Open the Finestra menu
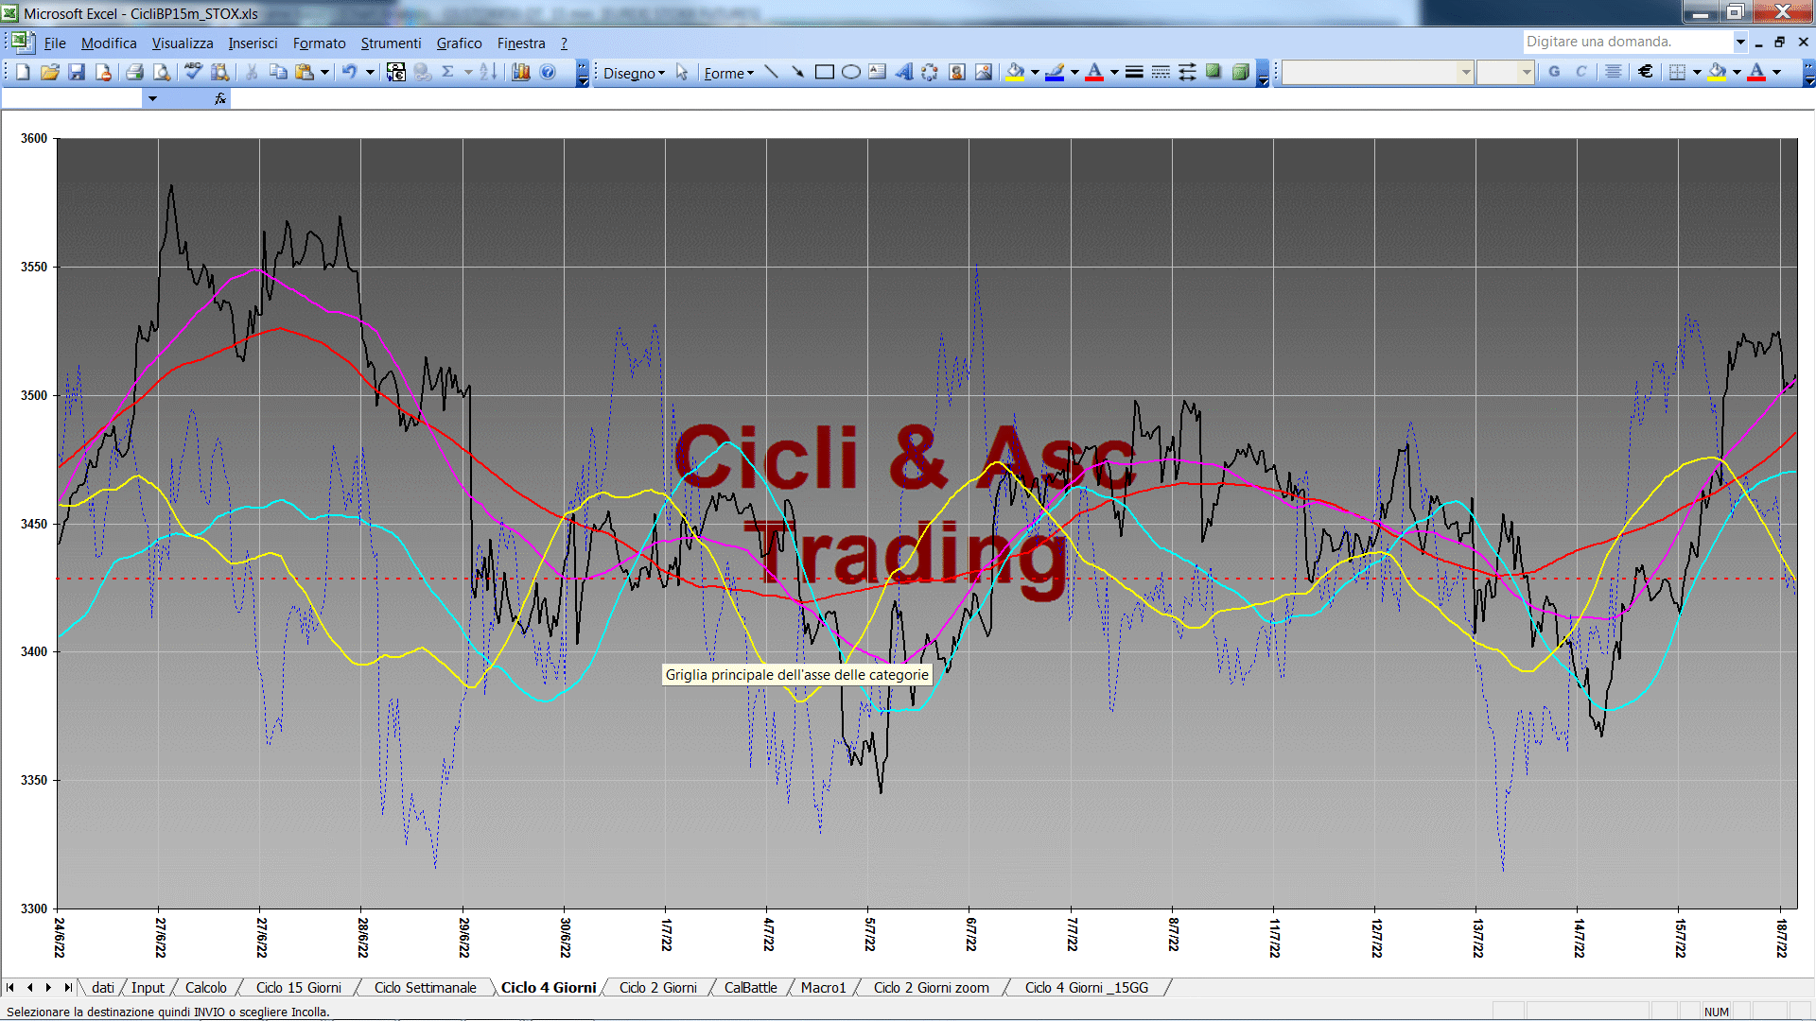The width and height of the screenshot is (1816, 1021). click(521, 43)
